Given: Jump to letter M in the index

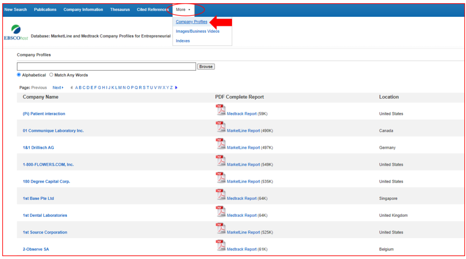Looking at the screenshot, I should click(120, 88).
